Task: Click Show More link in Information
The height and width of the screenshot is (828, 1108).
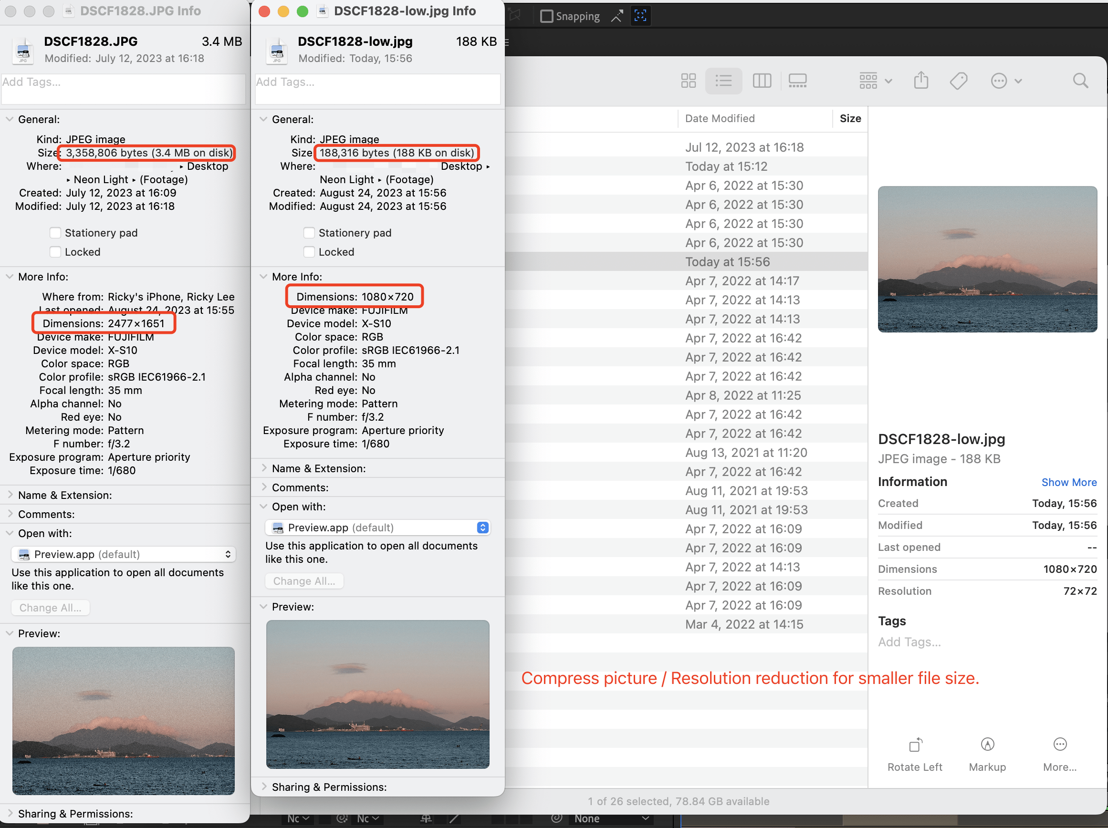Action: [x=1068, y=482]
